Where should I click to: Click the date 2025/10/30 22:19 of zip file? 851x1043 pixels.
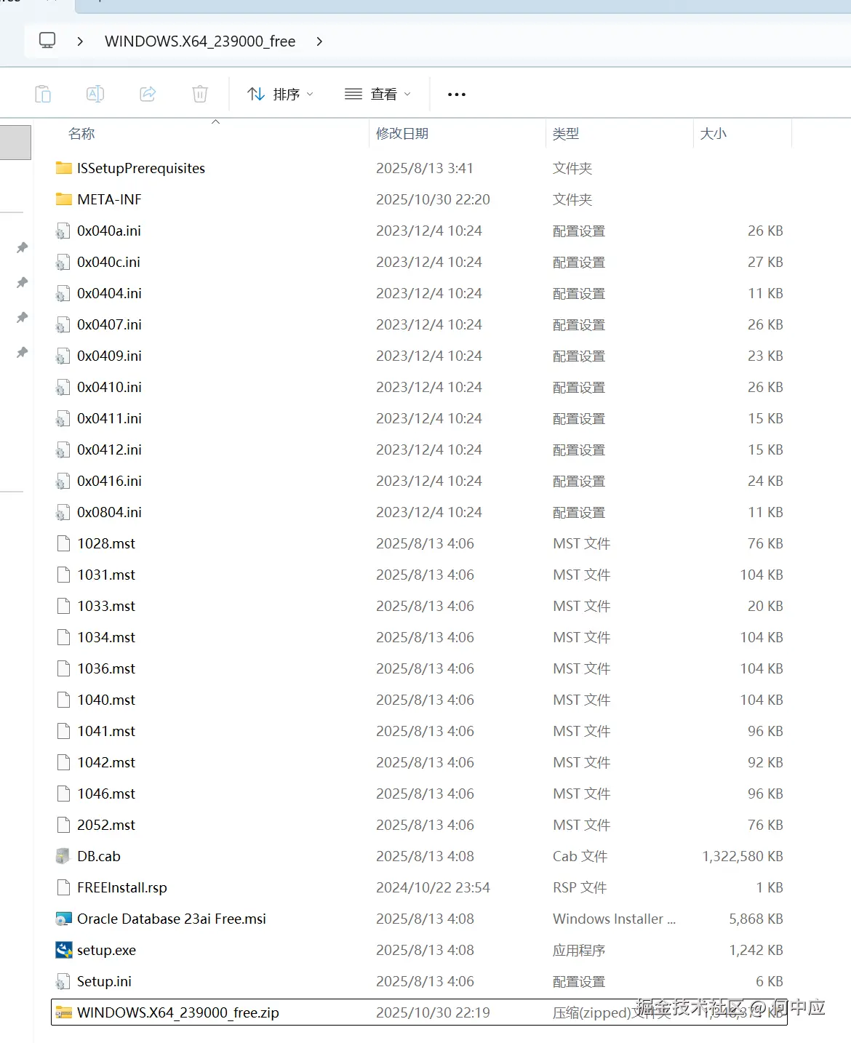[x=433, y=1012]
